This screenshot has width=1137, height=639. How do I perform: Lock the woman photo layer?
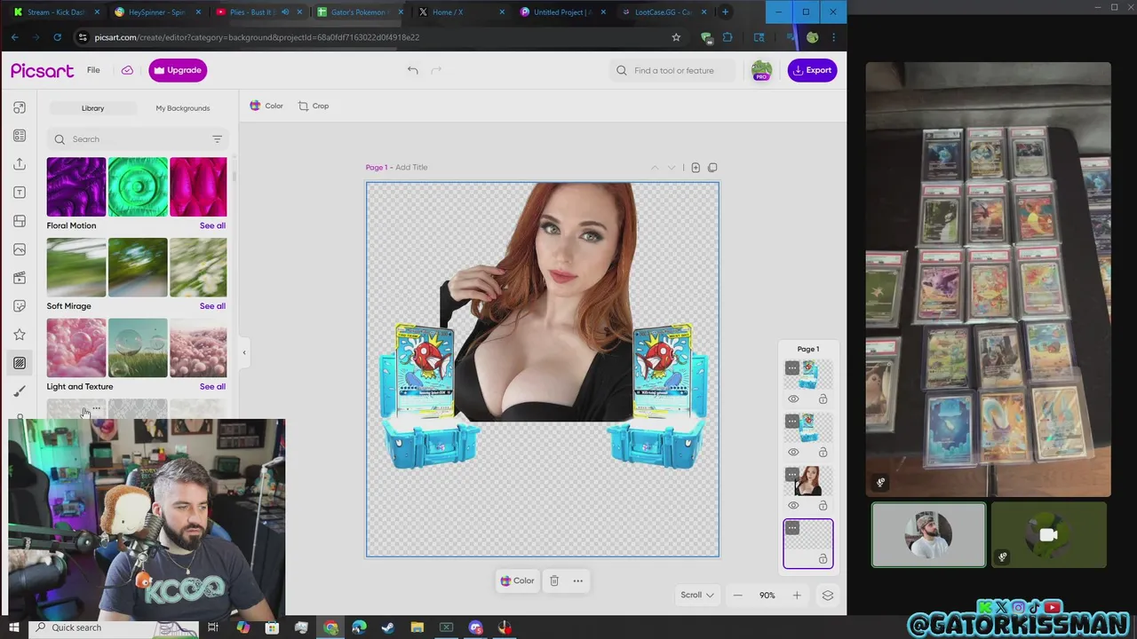point(823,506)
